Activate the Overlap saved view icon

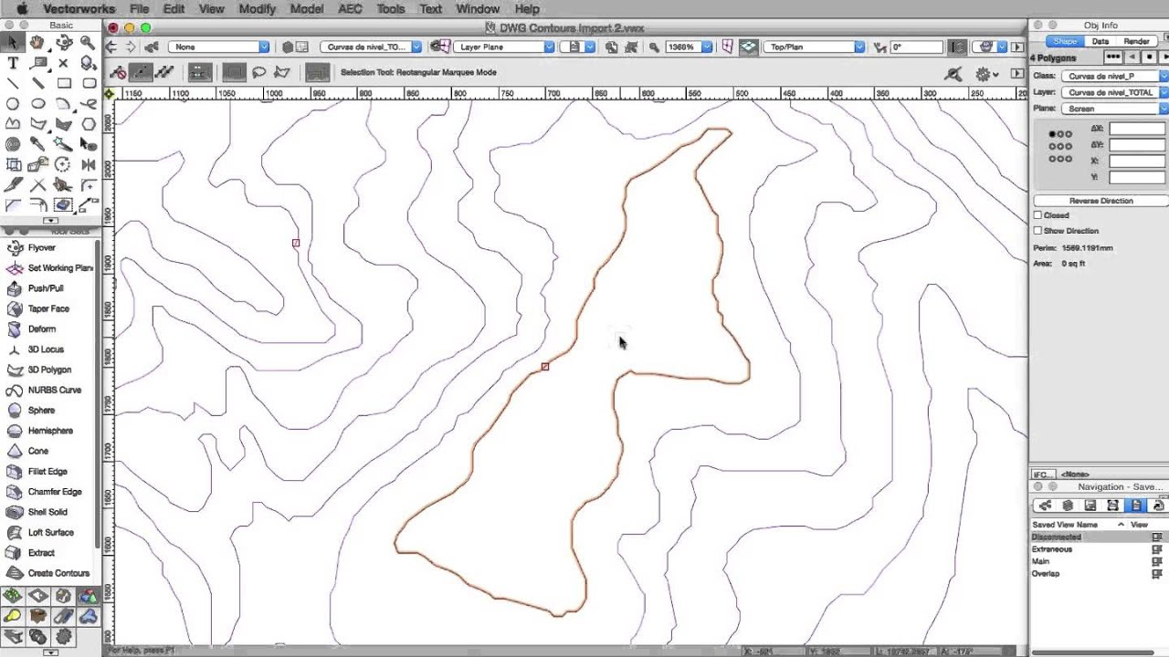(x=1157, y=573)
